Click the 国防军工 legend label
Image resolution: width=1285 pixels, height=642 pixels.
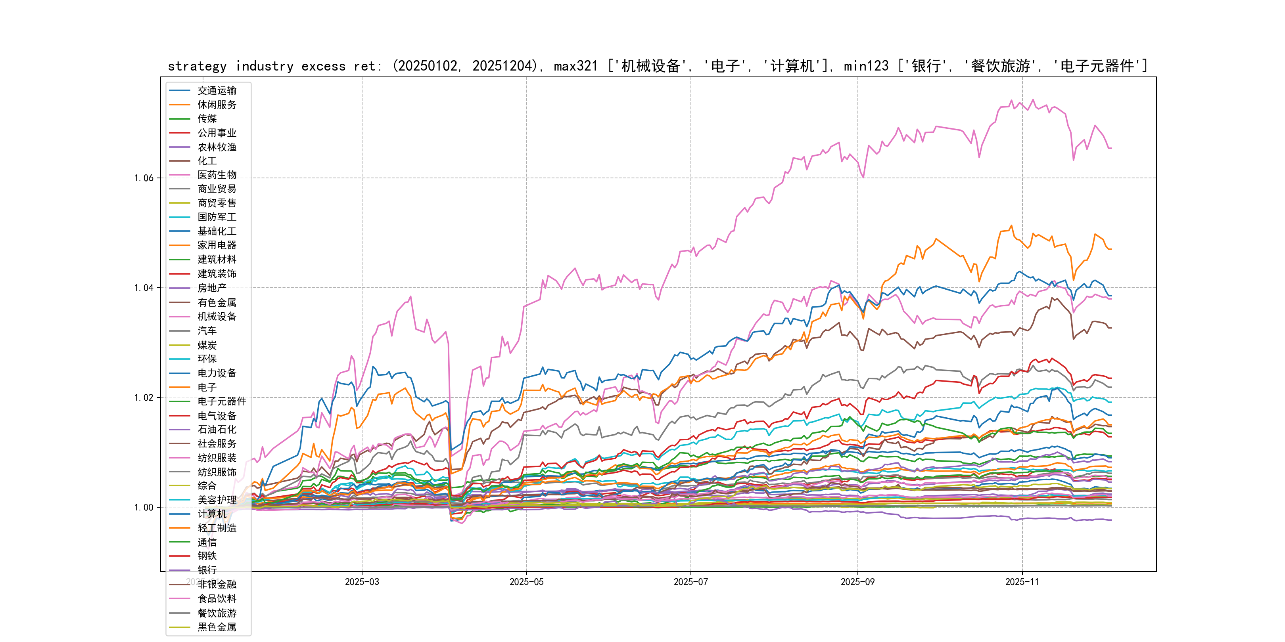coord(217,217)
